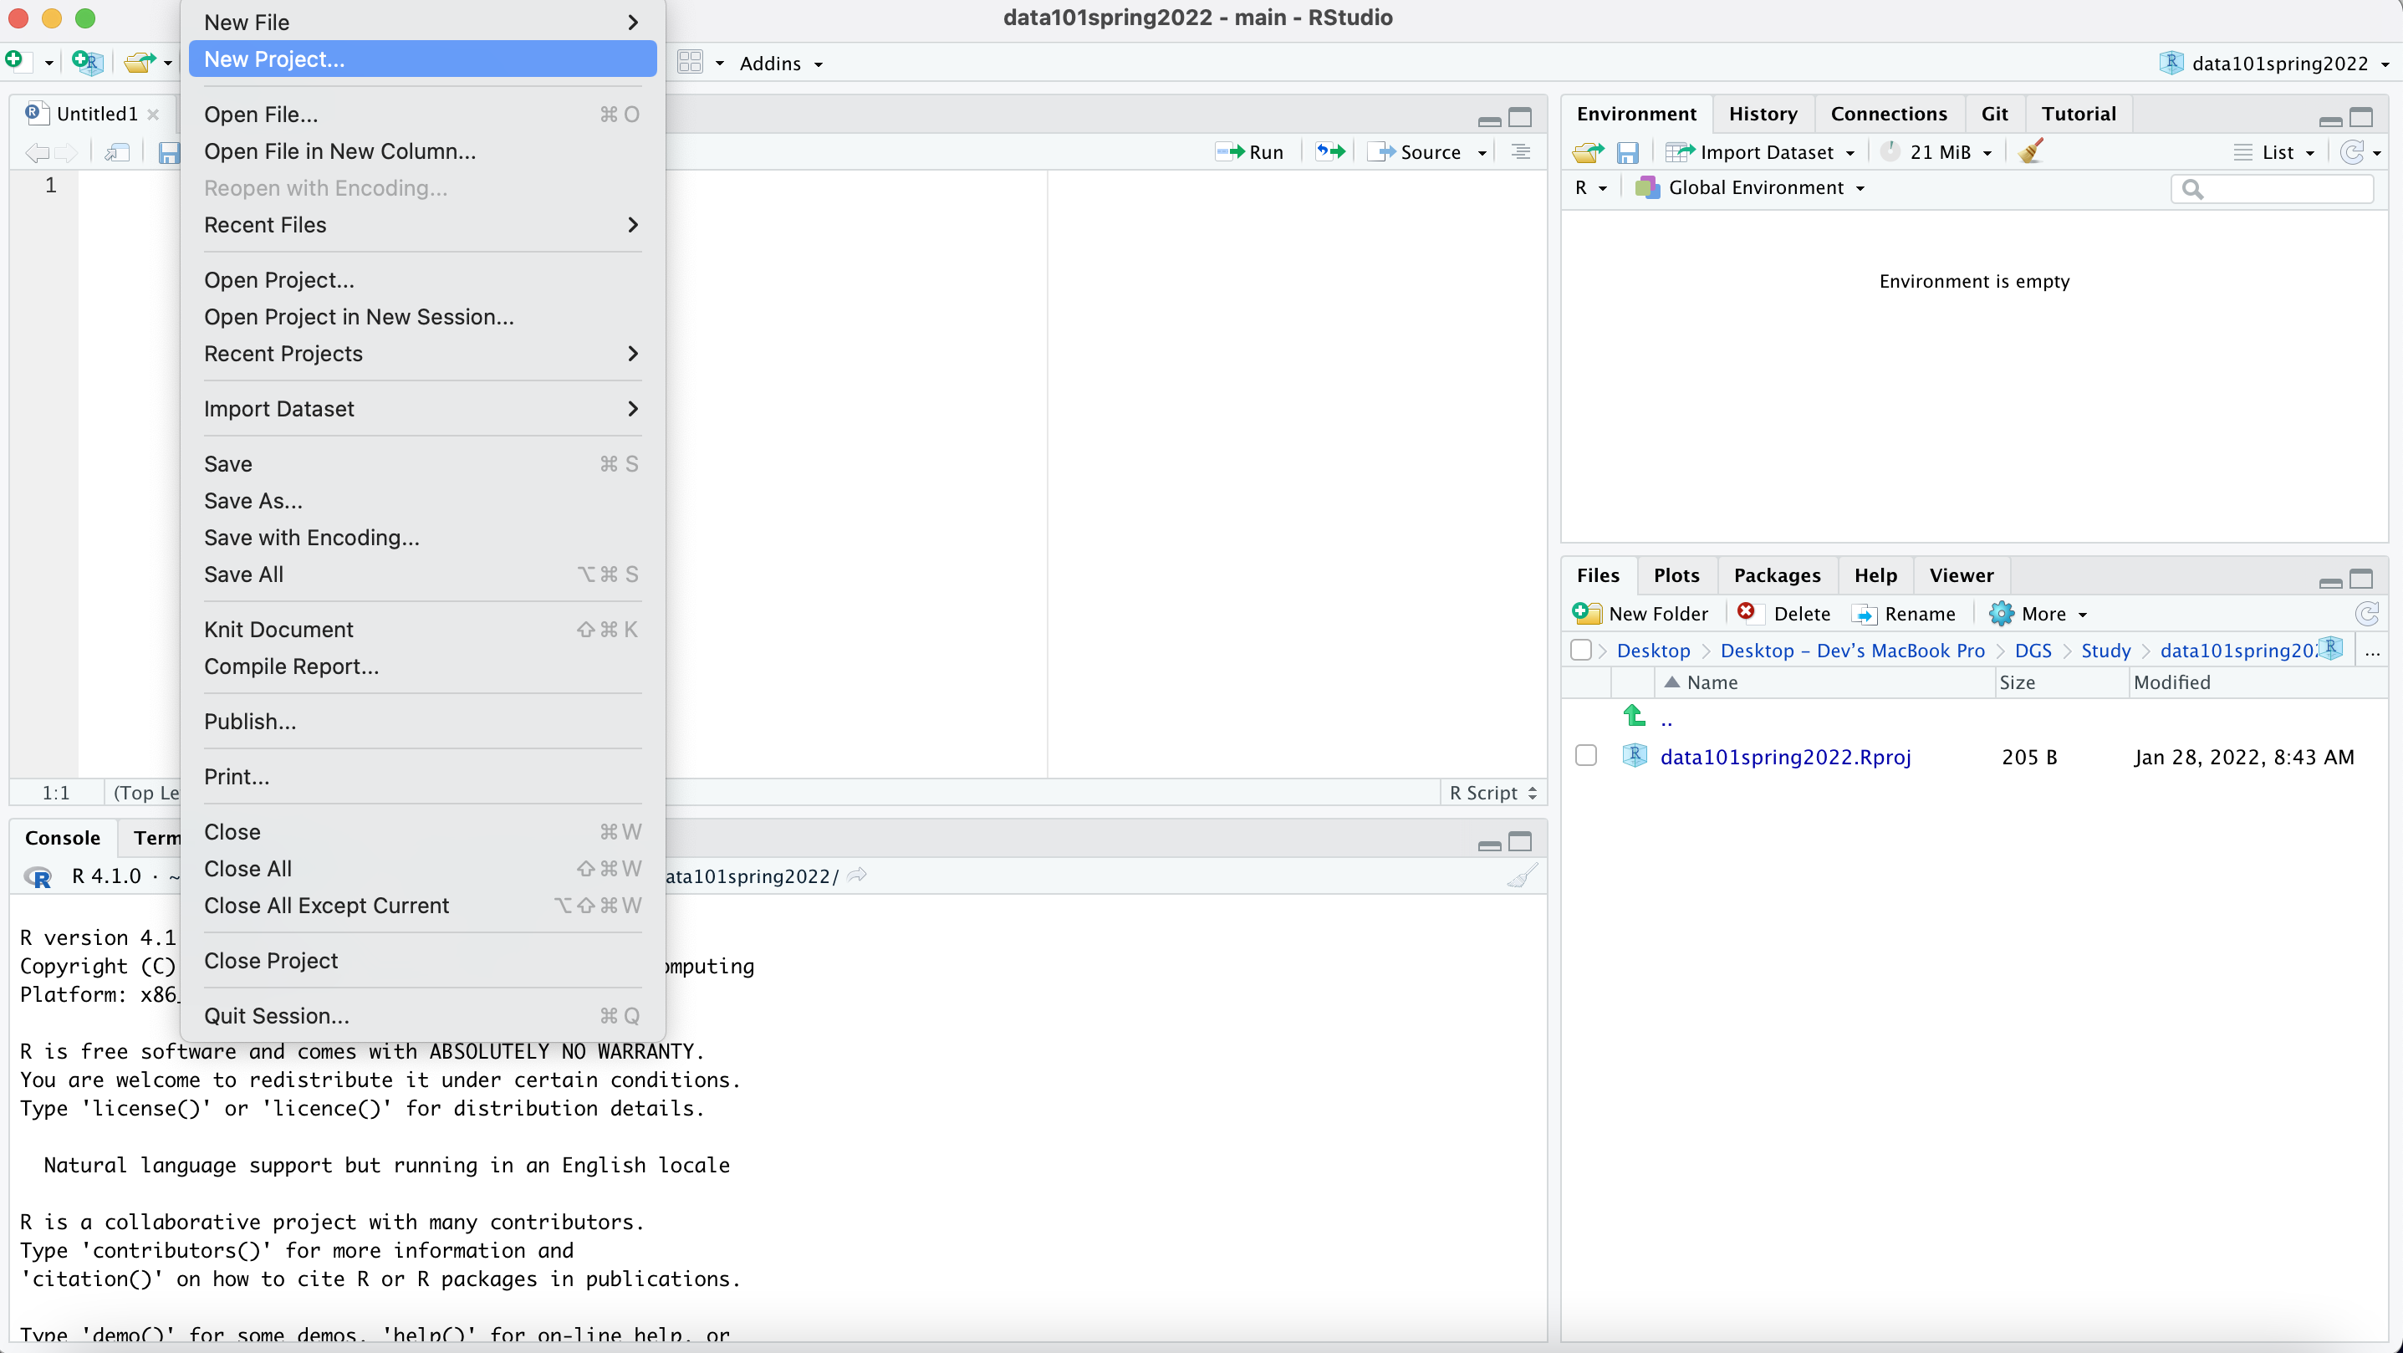
Task: Click the document outline icon in editor
Action: click(x=1521, y=151)
